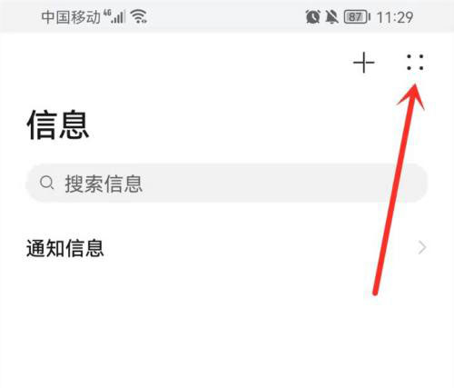Tap the small 4G network label
This screenshot has height=388, width=454.
tap(107, 13)
